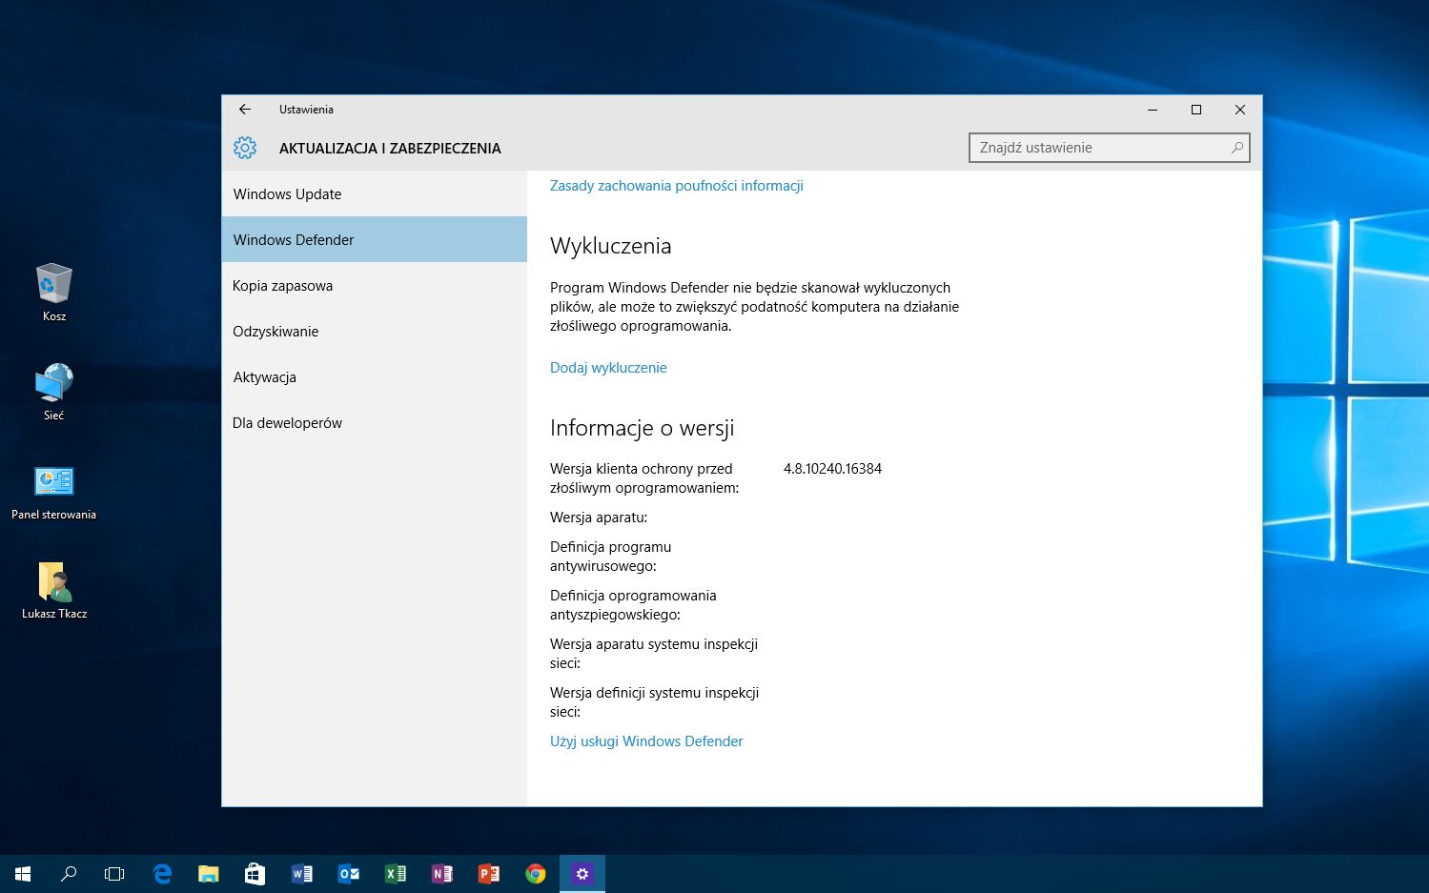The width and height of the screenshot is (1429, 893).
Task: Launch Windows Store from the taskbar
Action: coord(255,873)
